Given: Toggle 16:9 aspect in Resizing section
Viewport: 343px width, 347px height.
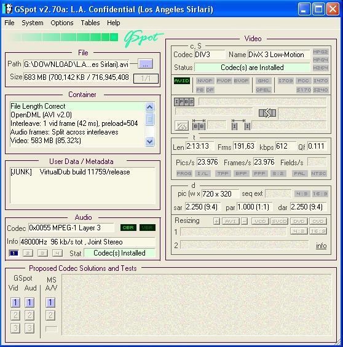Looking at the screenshot, I should click(x=318, y=231).
